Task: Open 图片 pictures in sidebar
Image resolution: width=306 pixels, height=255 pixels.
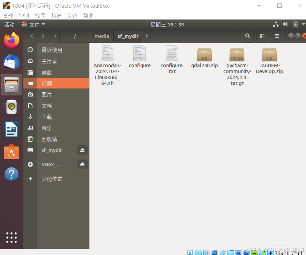Action: pos(56,95)
